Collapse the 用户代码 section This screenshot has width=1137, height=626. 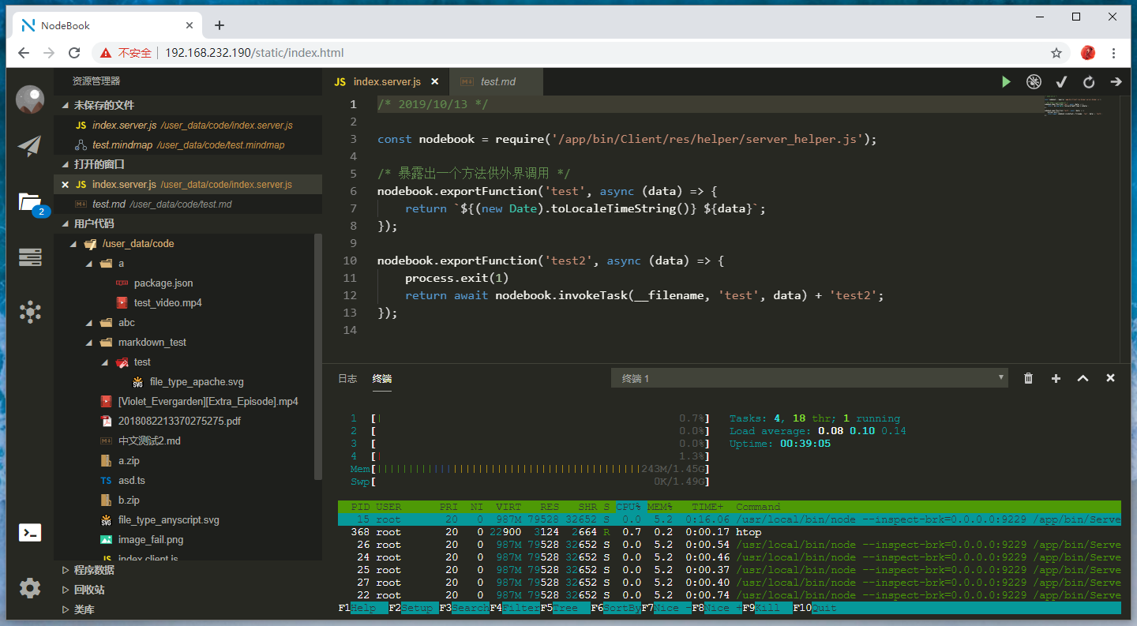point(66,223)
